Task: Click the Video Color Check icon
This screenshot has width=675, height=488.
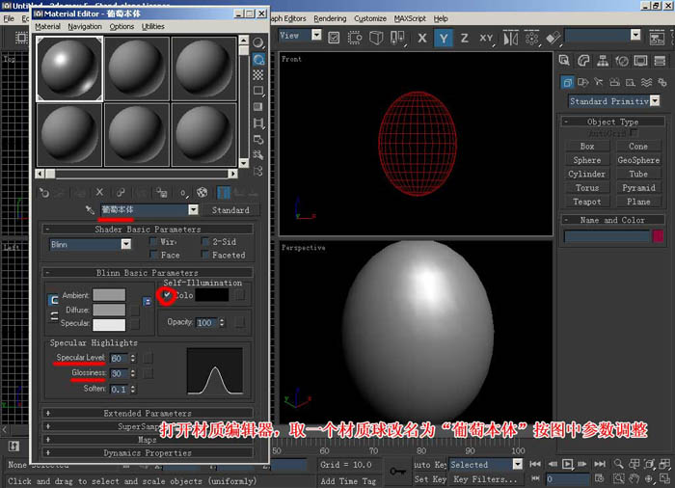Action: (x=258, y=107)
